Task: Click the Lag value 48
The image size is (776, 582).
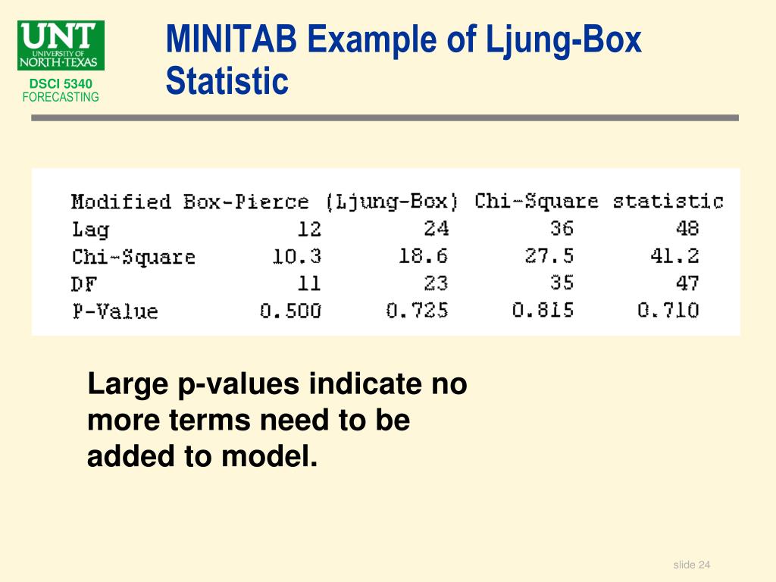Action: (687, 228)
